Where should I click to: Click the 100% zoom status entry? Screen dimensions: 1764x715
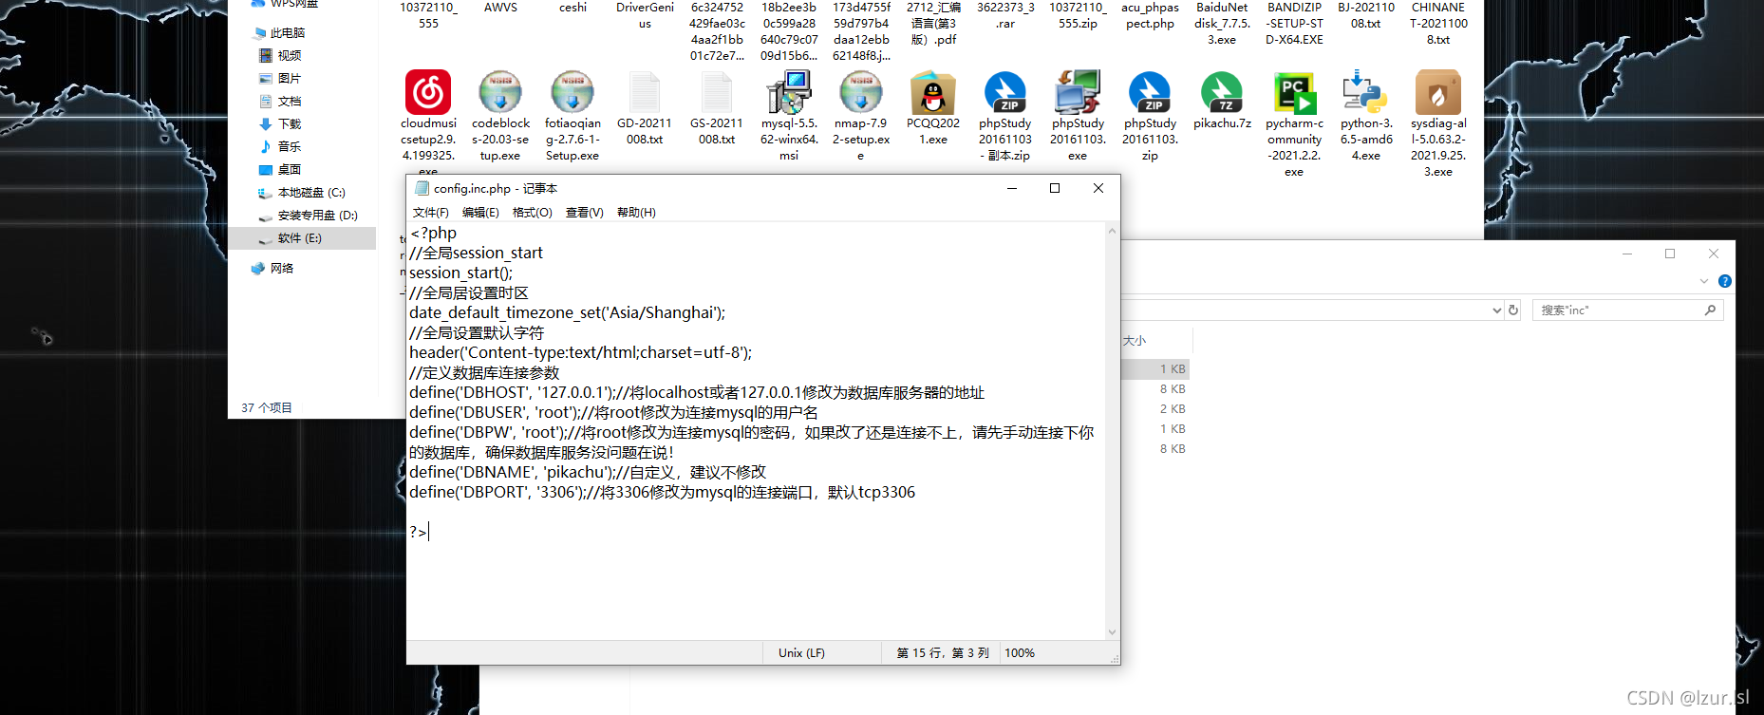pyautogui.click(x=1020, y=652)
